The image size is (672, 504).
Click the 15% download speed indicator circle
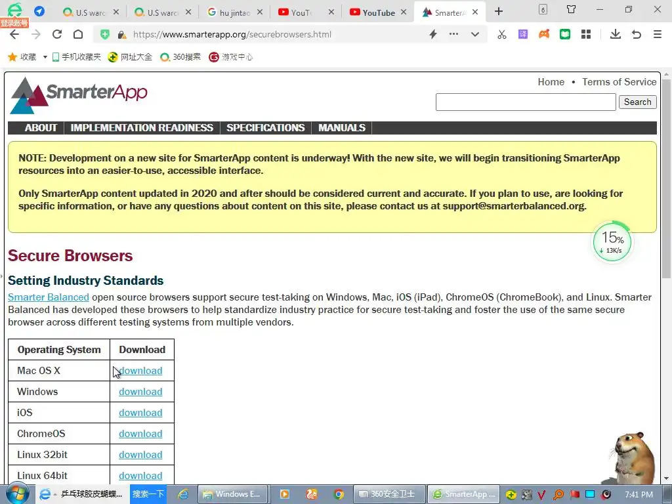point(612,241)
